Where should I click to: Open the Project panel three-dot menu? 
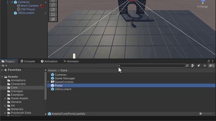click(213, 61)
